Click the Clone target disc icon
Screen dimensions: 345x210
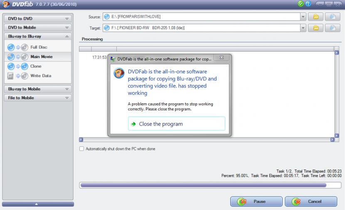[x=25, y=66]
